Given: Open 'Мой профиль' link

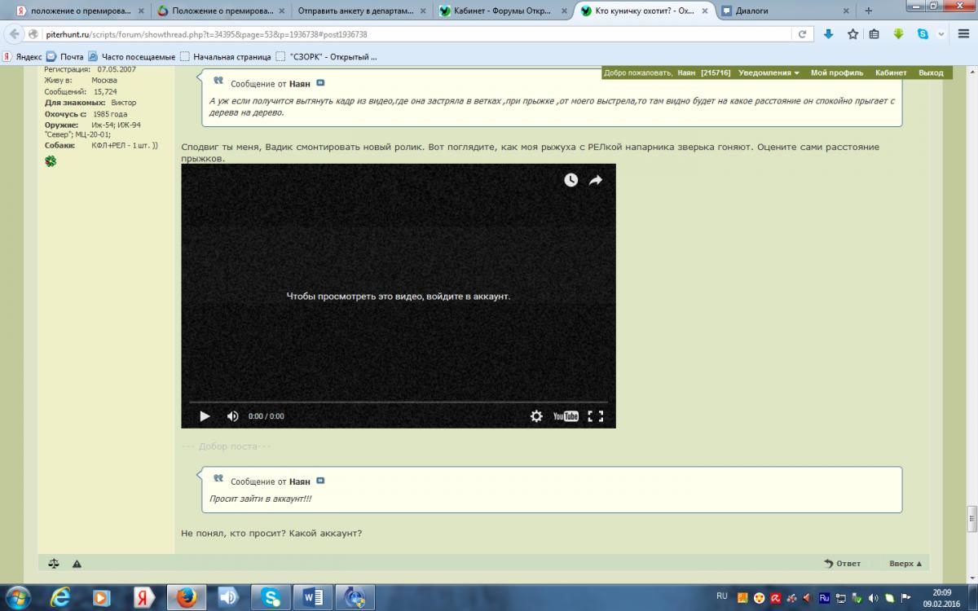Looking at the screenshot, I should coord(837,73).
